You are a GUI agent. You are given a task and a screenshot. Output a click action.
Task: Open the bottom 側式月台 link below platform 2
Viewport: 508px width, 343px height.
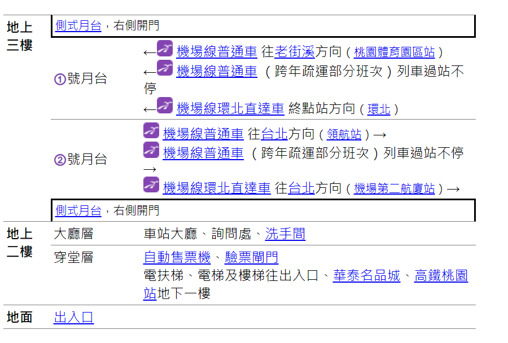pyautogui.click(x=78, y=211)
